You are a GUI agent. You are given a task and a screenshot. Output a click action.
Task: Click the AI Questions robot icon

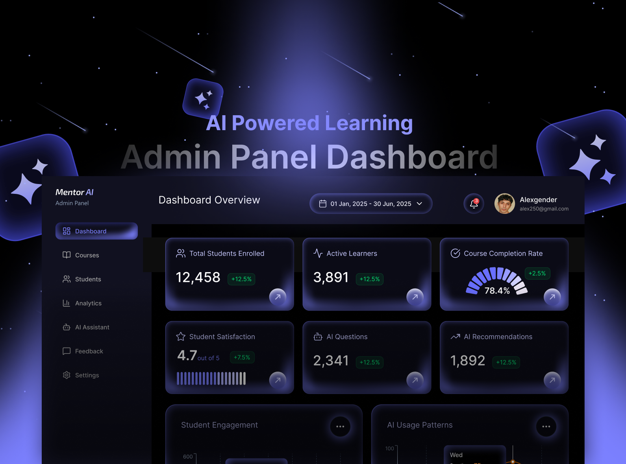point(318,337)
